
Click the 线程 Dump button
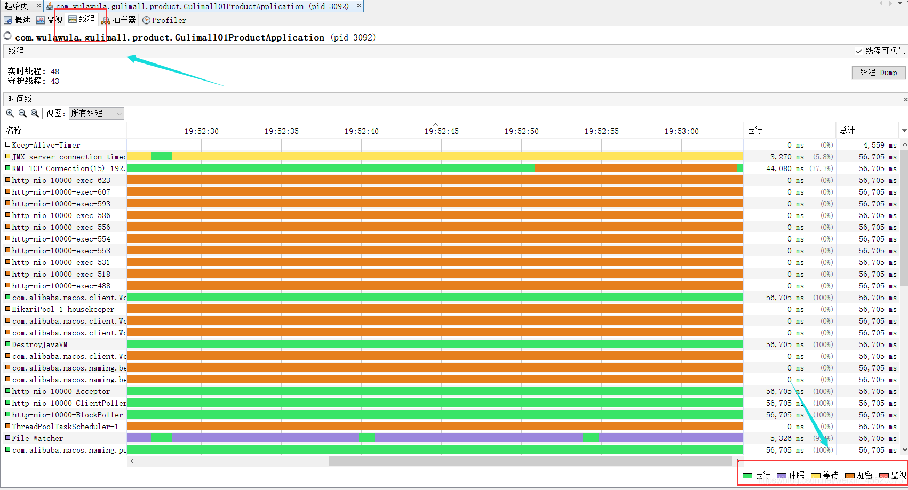point(879,73)
